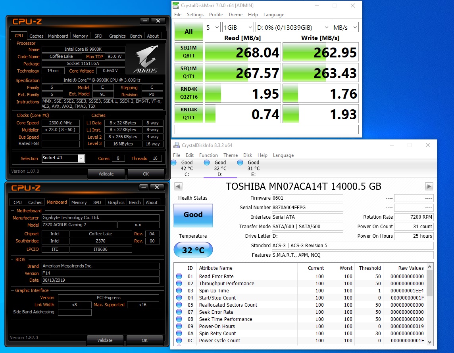Click the CrystalDiskInfo title bar app icon
The height and width of the screenshot is (353, 454).
click(x=177, y=145)
